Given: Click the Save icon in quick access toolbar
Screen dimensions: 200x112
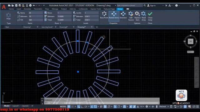Looking at the screenshot, I should tap(16, 6).
